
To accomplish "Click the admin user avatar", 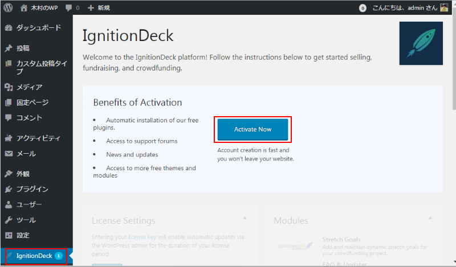I will point(444,8).
